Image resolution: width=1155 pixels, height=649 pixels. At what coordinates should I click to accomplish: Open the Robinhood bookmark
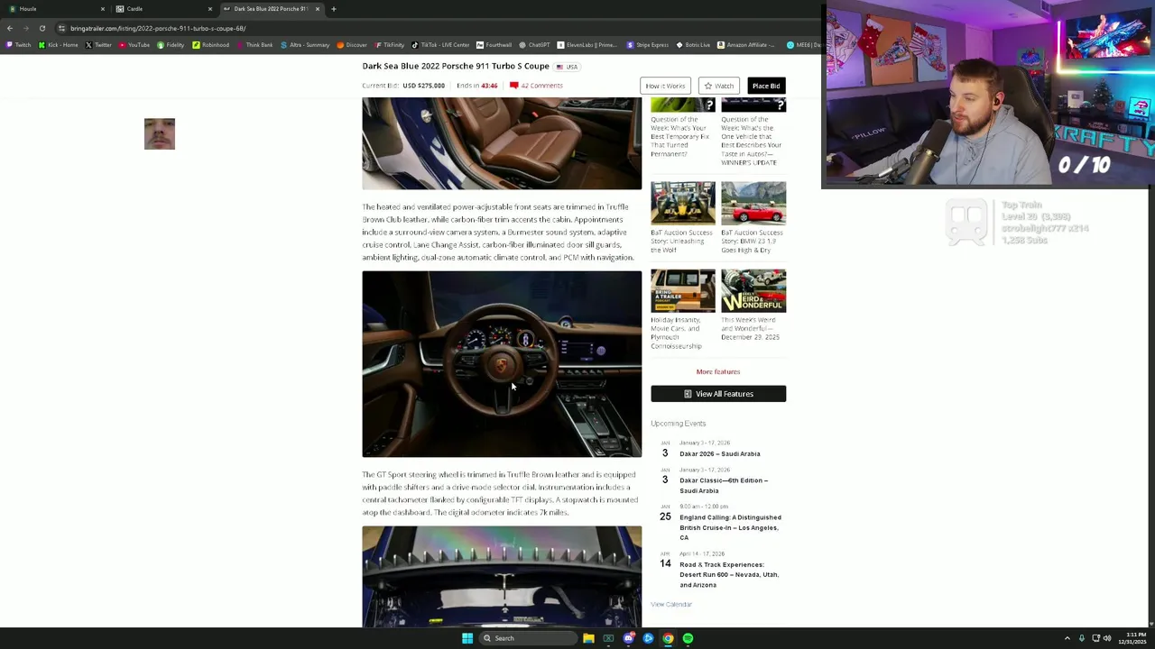click(210, 45)
